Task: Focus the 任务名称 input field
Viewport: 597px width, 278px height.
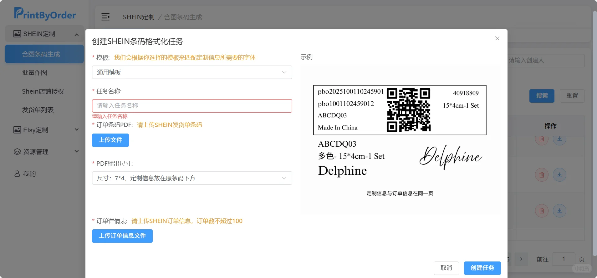Action: (192, 106)
